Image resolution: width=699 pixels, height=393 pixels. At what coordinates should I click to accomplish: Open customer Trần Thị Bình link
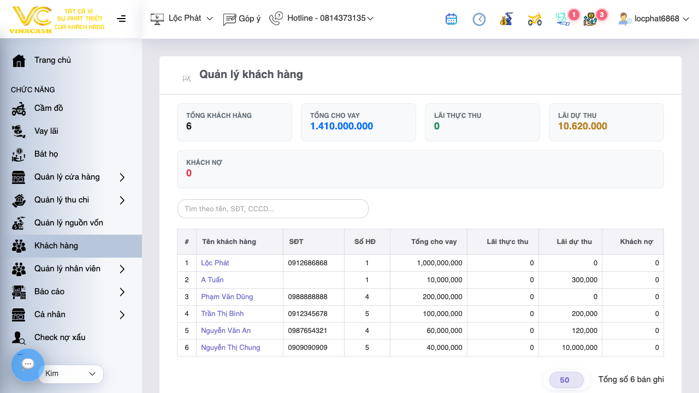222,314
